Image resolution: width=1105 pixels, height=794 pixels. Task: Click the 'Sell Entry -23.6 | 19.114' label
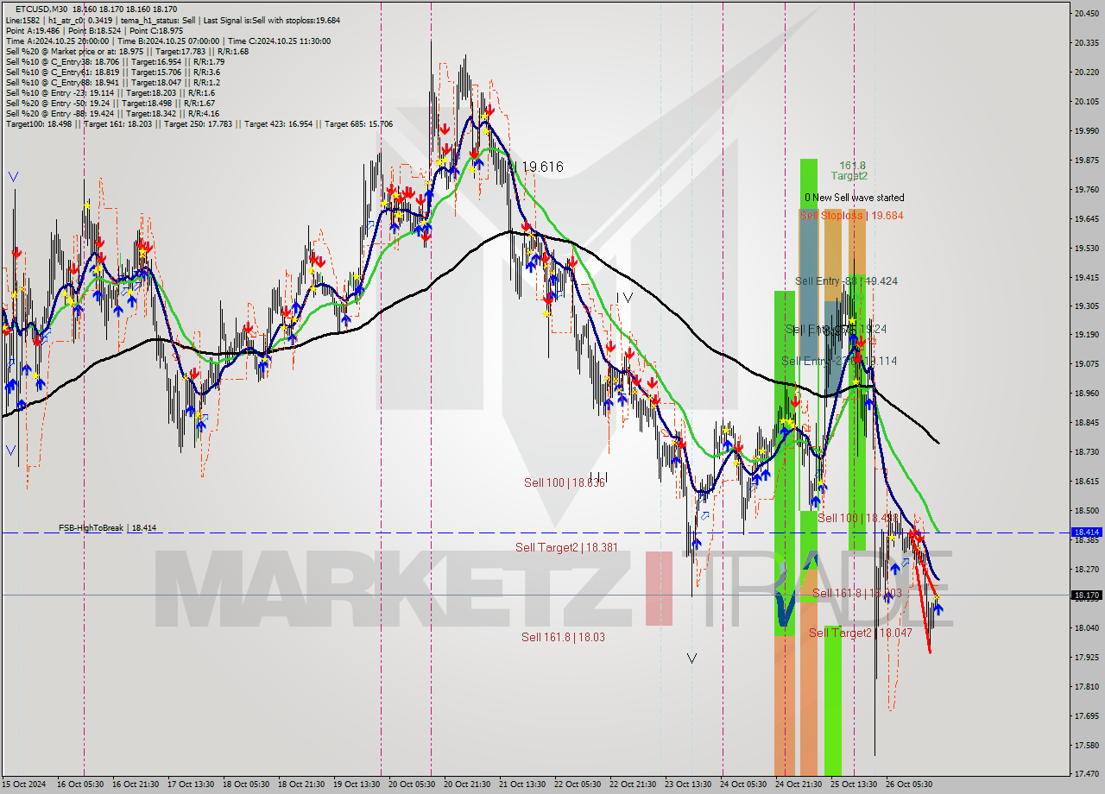[839, 361]
